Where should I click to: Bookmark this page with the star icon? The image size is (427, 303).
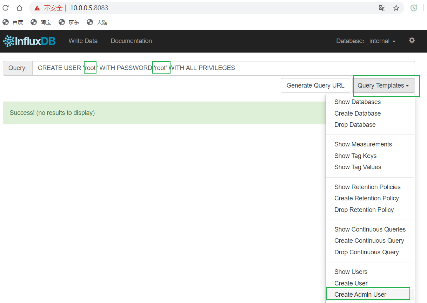(396, 8)
